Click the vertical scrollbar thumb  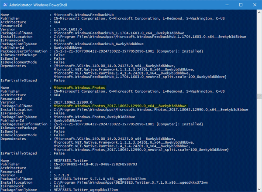(x=259, y=96)
